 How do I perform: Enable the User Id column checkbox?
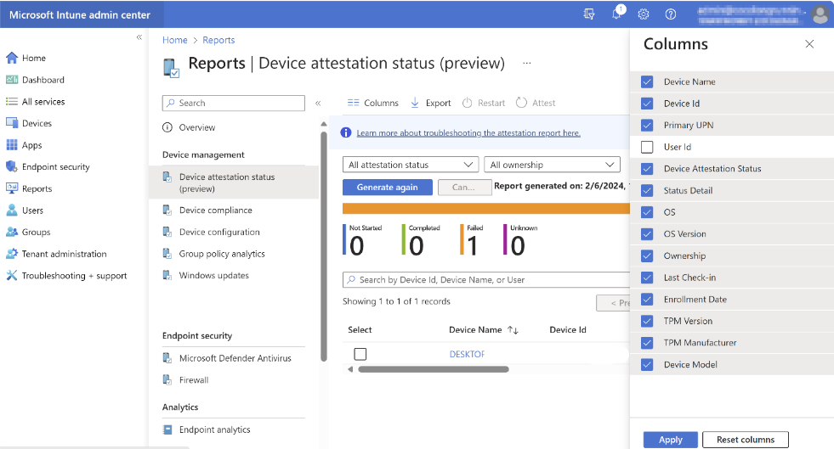647,147
